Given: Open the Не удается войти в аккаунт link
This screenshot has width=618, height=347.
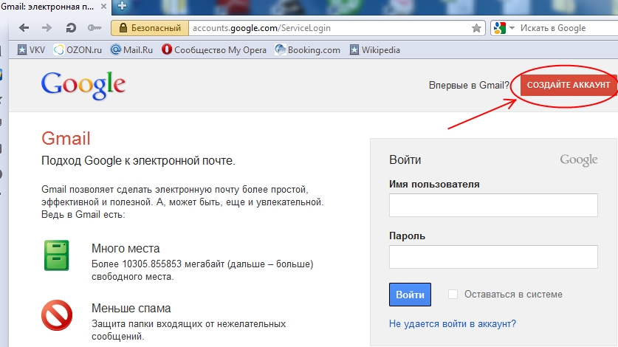Looking at the screenshot, I should 453,323.
